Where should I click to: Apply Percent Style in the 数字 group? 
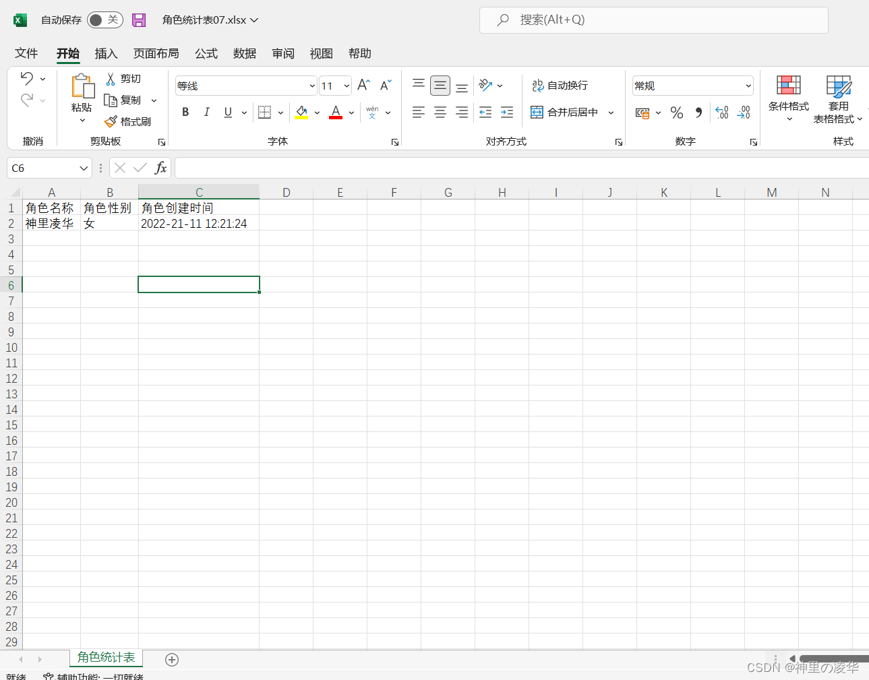coord(677,113)
